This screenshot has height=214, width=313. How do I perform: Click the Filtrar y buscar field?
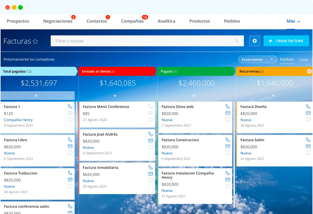tap(143, 41)
